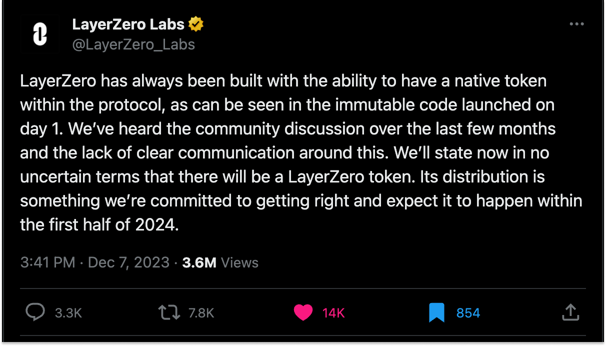Unlike the tweet via pink heart icon
Image resolution: width=606 pixels, height=346 pixels.
pyautogui.click(x=303, y=312)
